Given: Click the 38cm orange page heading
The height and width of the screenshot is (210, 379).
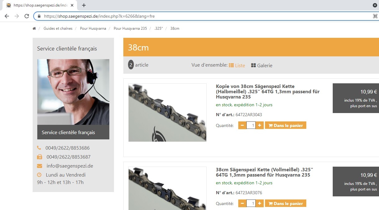Looking at the screenshot, I should [138, 48].
